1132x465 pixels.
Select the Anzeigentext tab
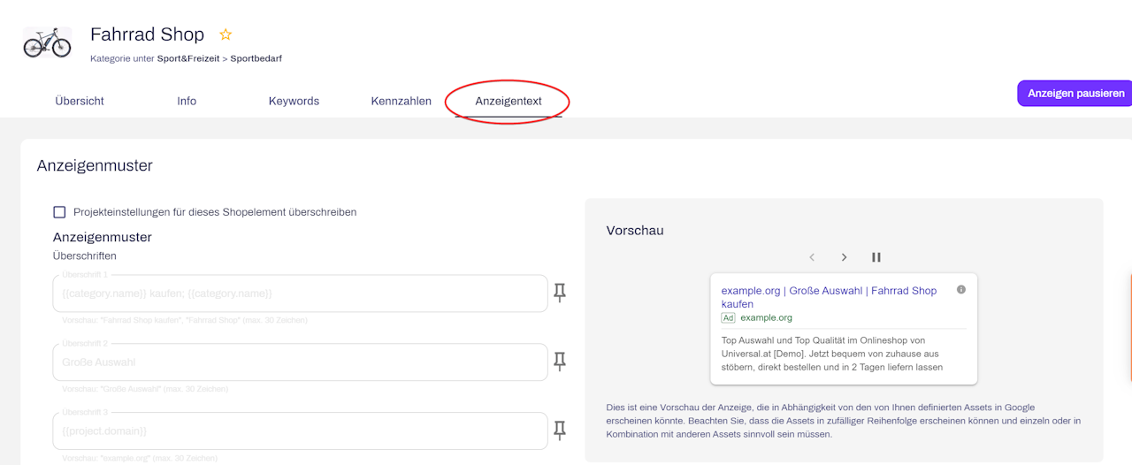point(509,101)
